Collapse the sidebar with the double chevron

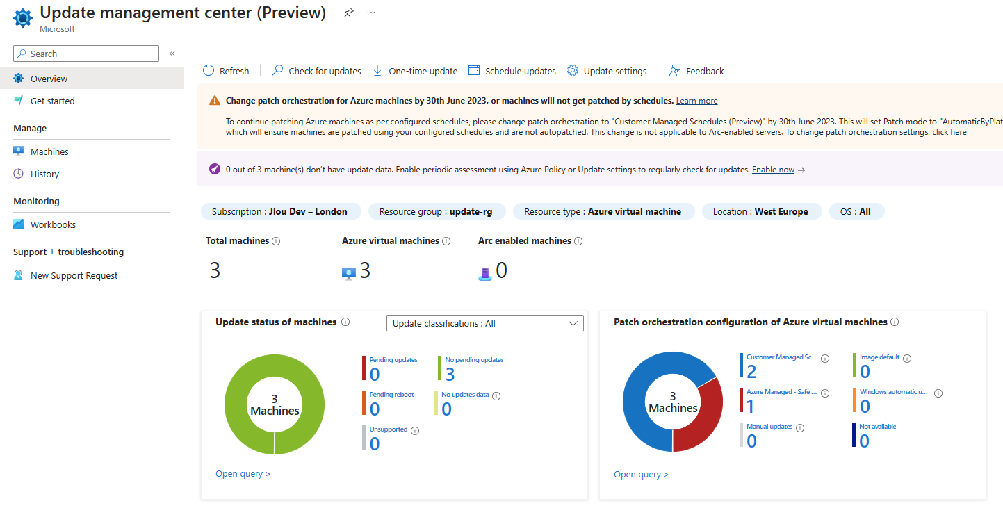pyautogui.click(x=172, y=54)
